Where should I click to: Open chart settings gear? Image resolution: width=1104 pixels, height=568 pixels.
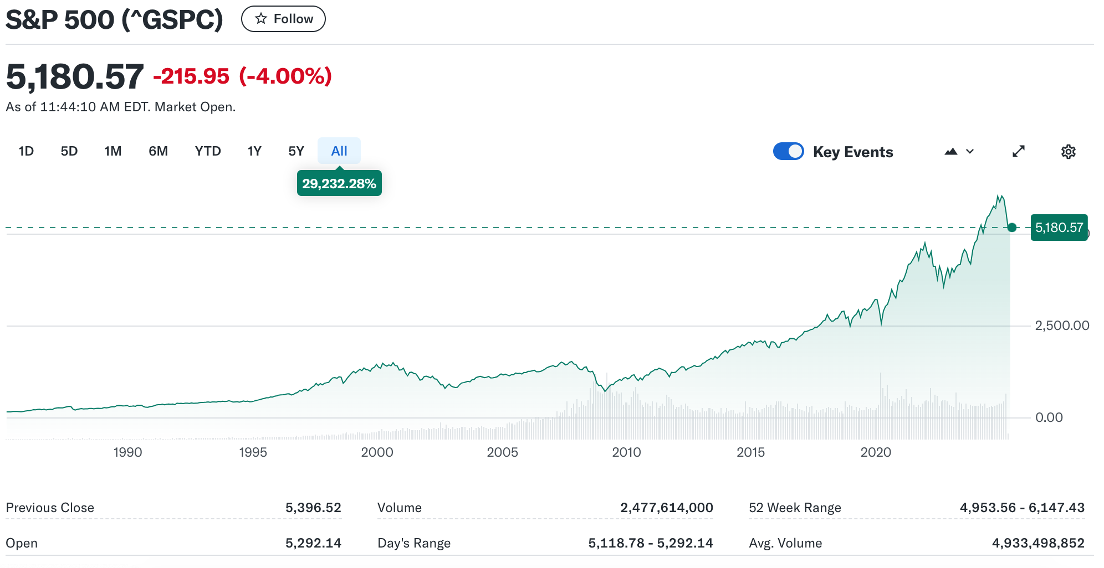1069,151
